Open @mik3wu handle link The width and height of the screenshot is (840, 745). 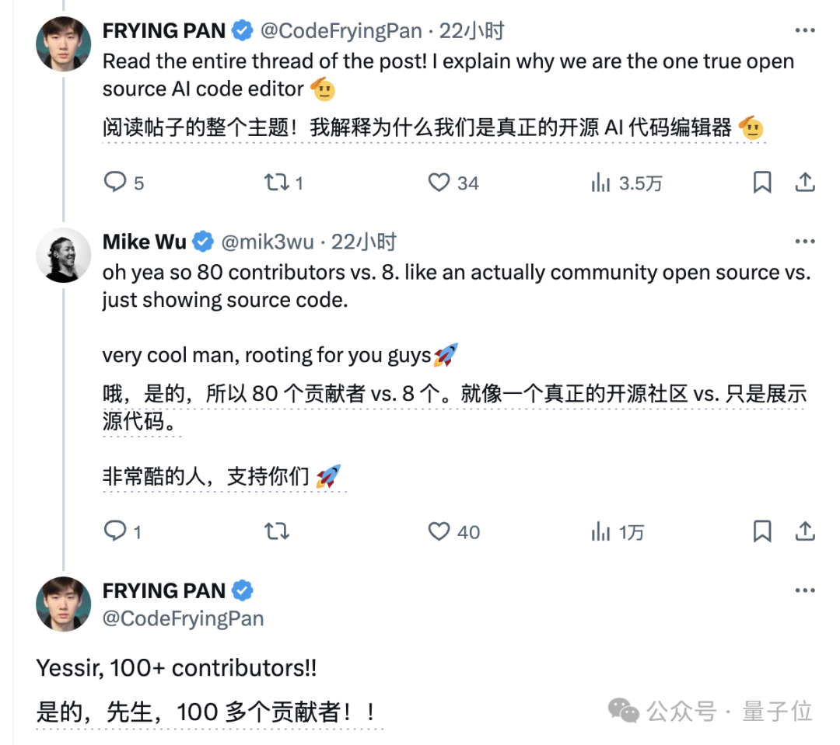coord(268,242)
